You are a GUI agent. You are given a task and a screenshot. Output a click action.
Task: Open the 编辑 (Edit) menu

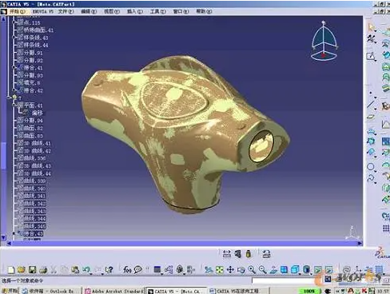89,11
